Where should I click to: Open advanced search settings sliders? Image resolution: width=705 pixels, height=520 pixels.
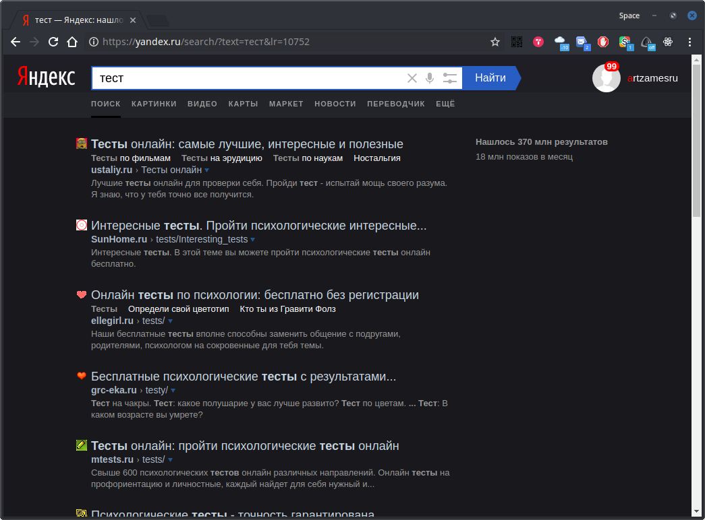pyautogui.click(x=449, y=78)
